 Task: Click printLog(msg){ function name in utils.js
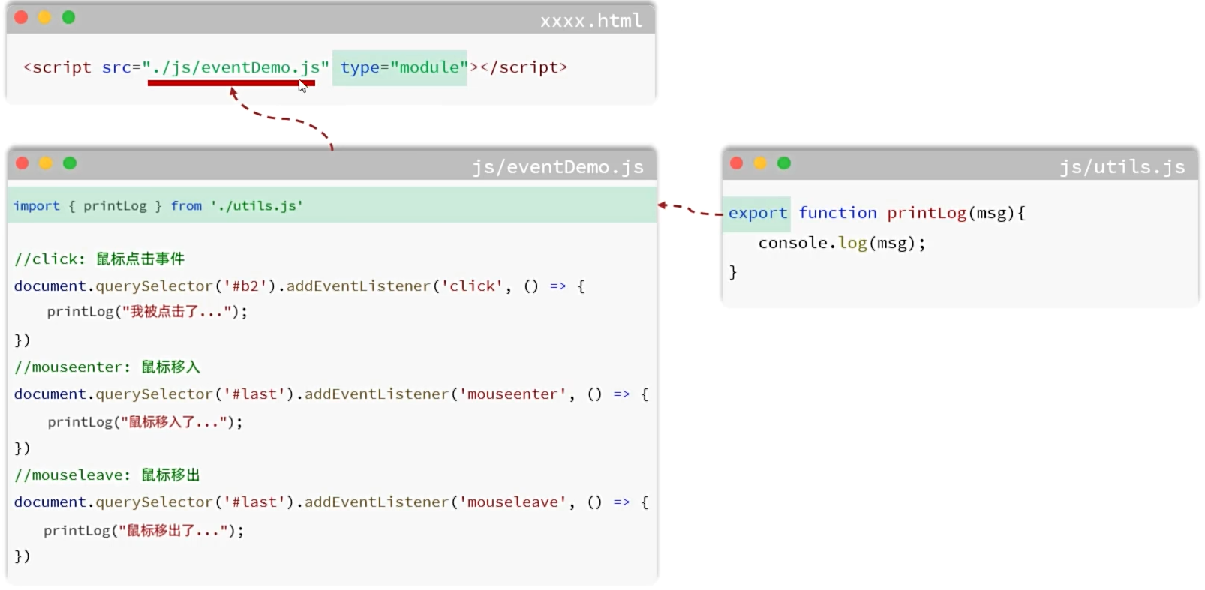coord(956,213)
